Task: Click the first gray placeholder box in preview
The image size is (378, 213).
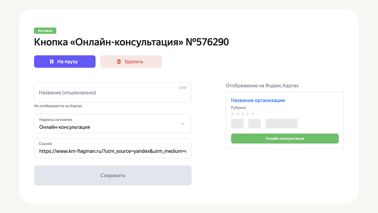Action: [x=237, y=124]
